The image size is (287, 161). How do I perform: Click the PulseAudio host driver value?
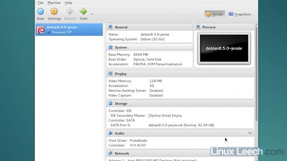[139, 140]
